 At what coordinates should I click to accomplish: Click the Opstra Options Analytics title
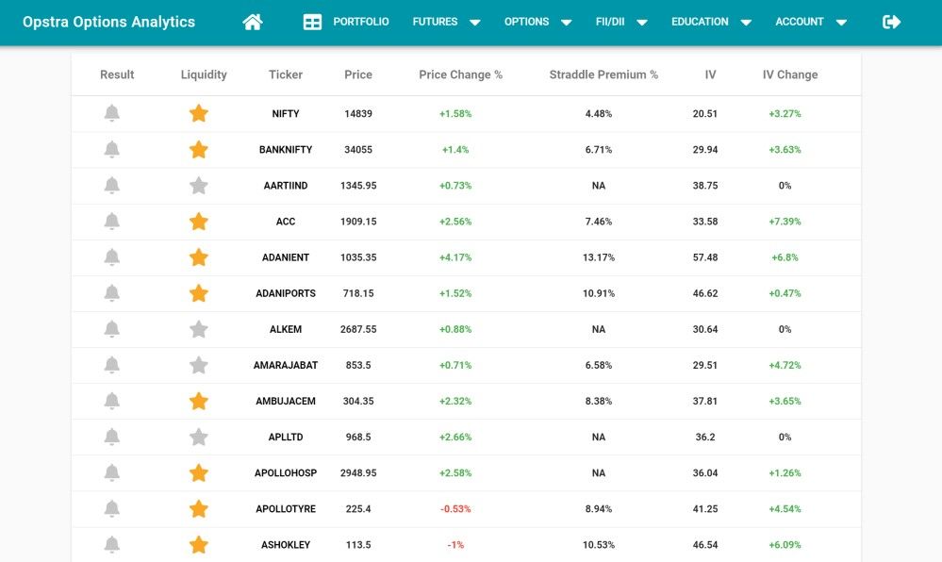pos(108,22)
